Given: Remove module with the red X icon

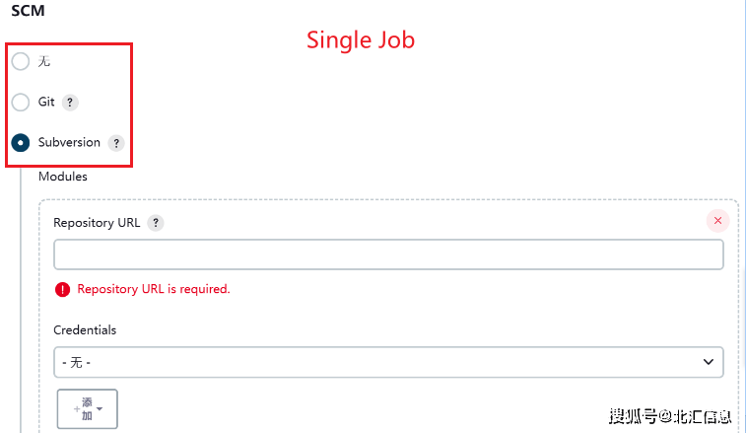Looking at the screenshot, I should click(718, 221).
